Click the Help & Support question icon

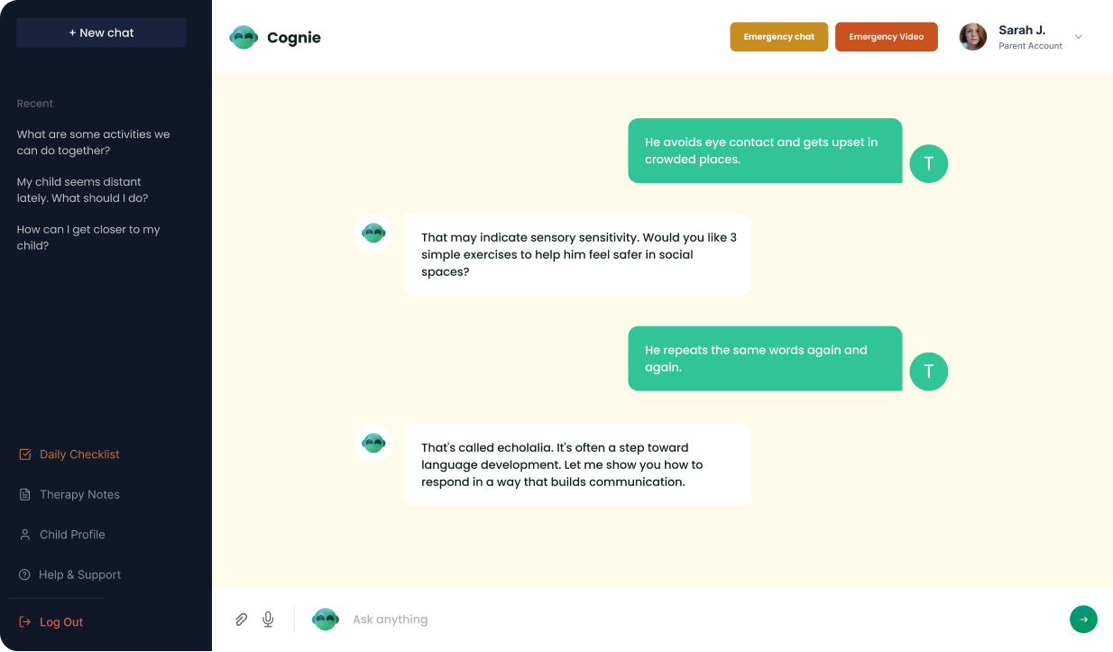(x=24, y=574)
